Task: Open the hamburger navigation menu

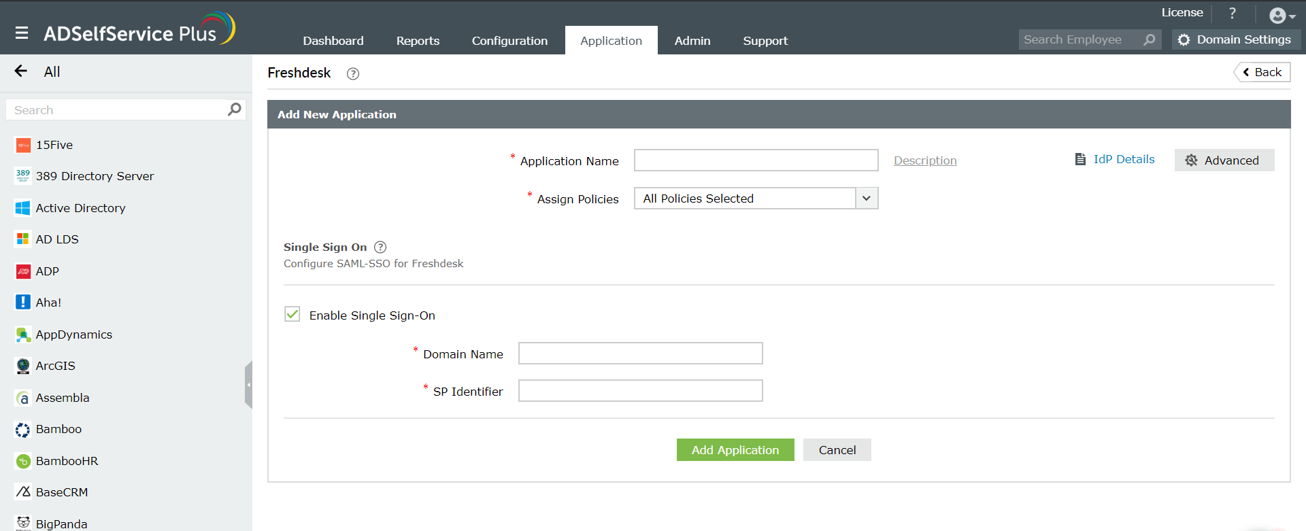Action: point(22,33)
